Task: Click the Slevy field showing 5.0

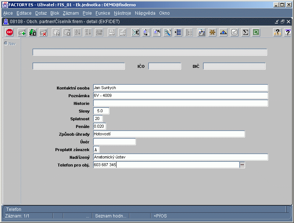Action: pos(101,111)
